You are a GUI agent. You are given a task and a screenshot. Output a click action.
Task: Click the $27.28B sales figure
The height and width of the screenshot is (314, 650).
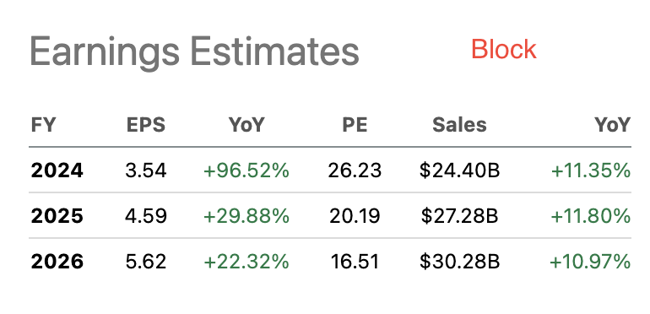[x=459, y=216]
